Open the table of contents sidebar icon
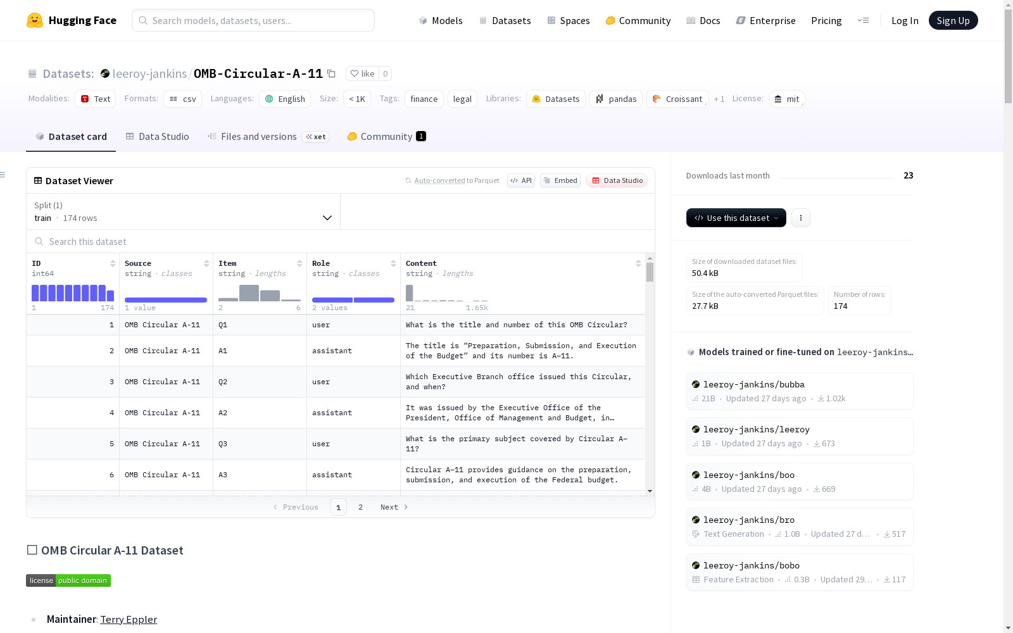Screen dimensions: 1013x633 click(3, 175)
